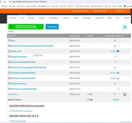Sort files by Size column
Screen dimensions: 132x123
click(x=90, y=36)
